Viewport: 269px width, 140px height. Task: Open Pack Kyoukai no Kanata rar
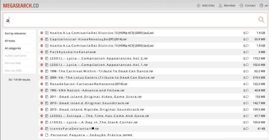[x=73, y=52]
